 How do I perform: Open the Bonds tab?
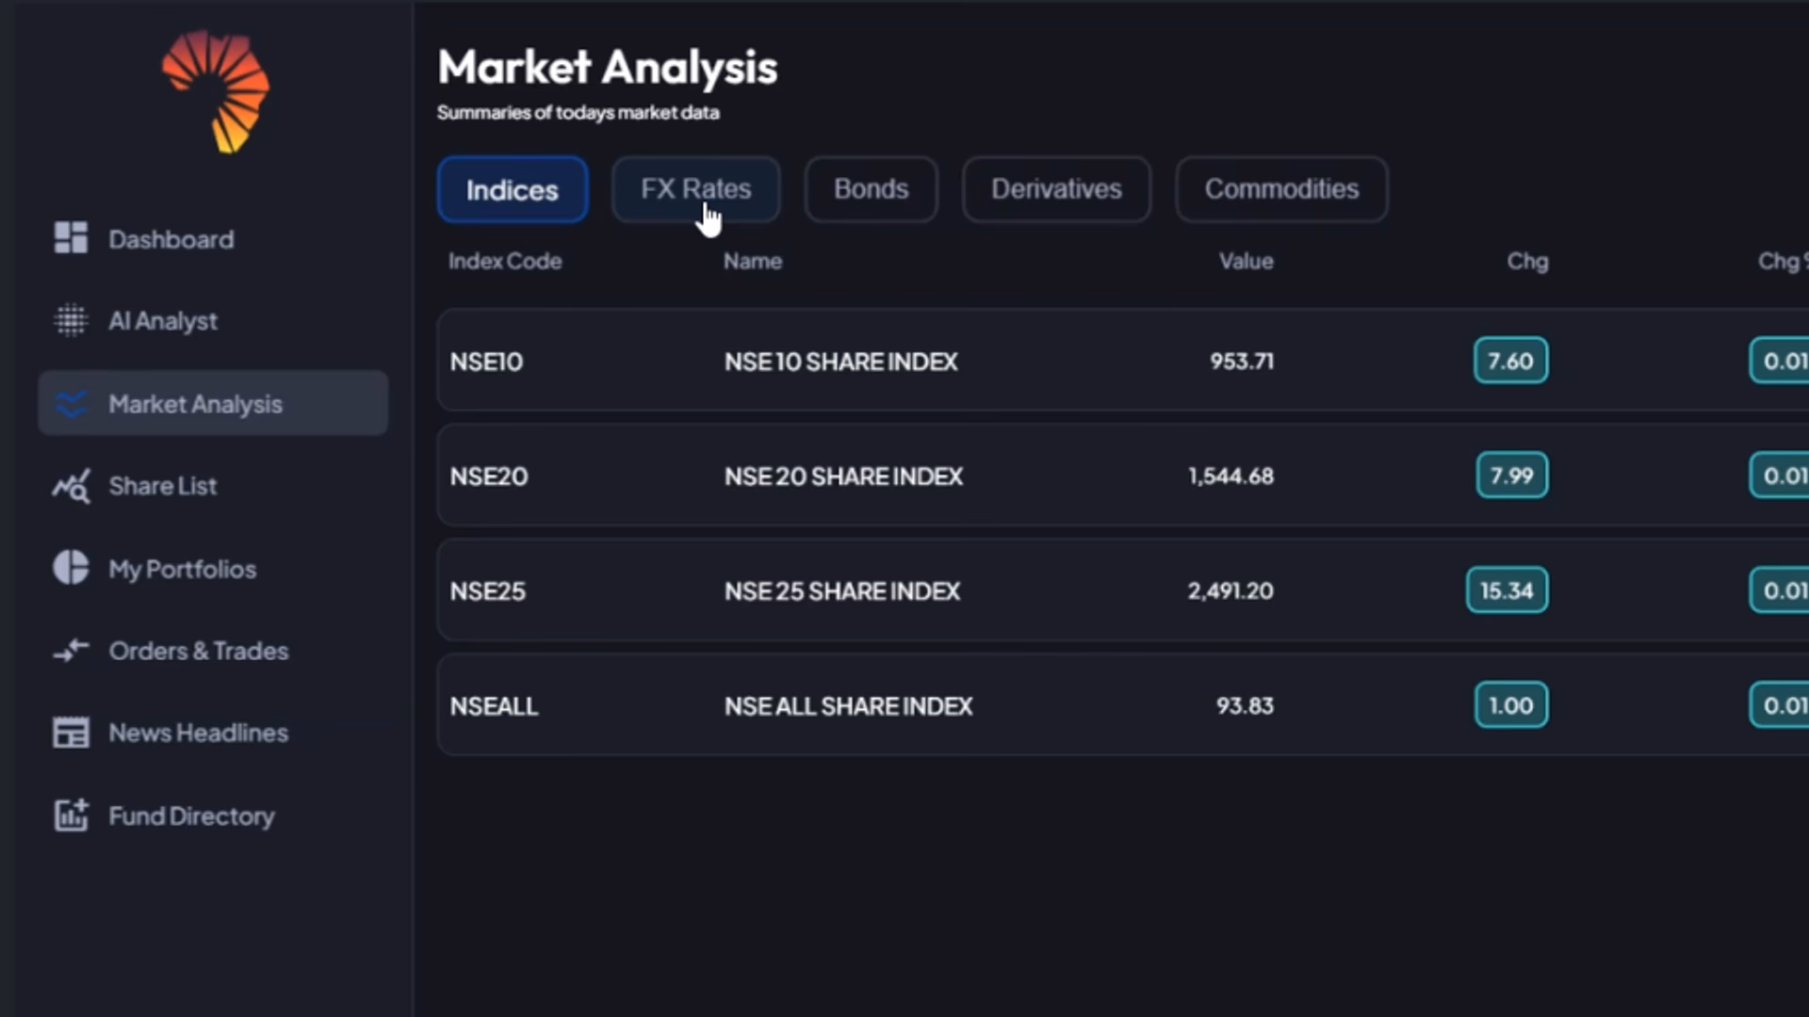pos(871,189)
